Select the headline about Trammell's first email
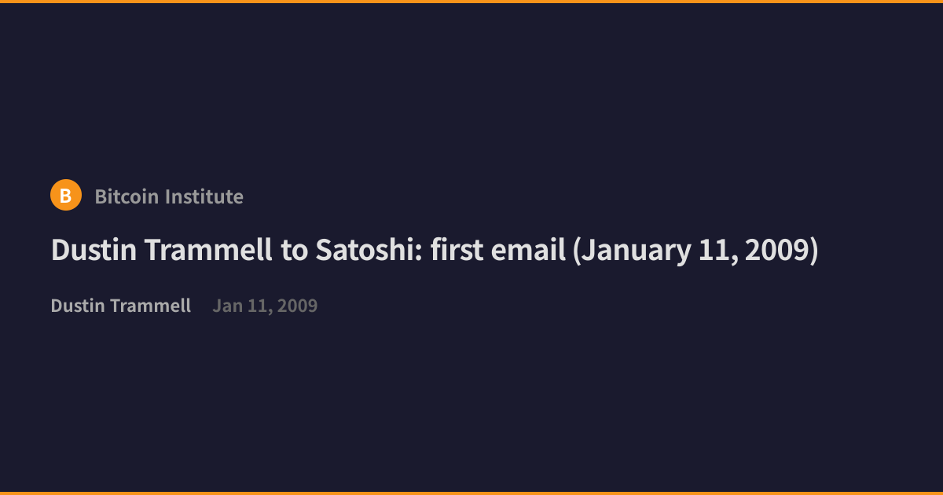The width and height of the screenshot is (943, 495). pos(435,251)
